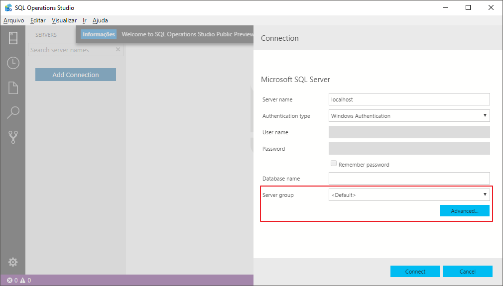The image size is (503, 286).
Task: Minimize the SQL Operations Studio window
Action: pyautogui.click(x=446, y=7)
